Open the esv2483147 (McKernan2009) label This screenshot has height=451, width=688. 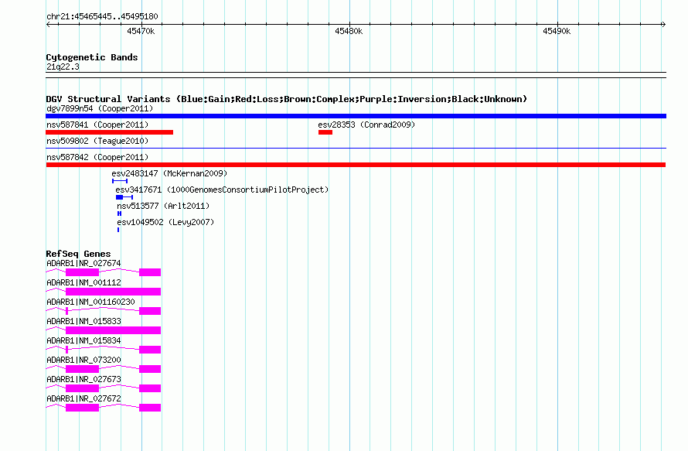tap(169, 173)
